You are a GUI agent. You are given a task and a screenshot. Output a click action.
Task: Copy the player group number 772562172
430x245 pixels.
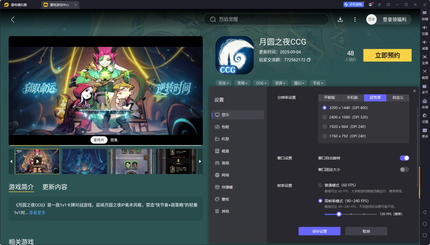point(308,60)
